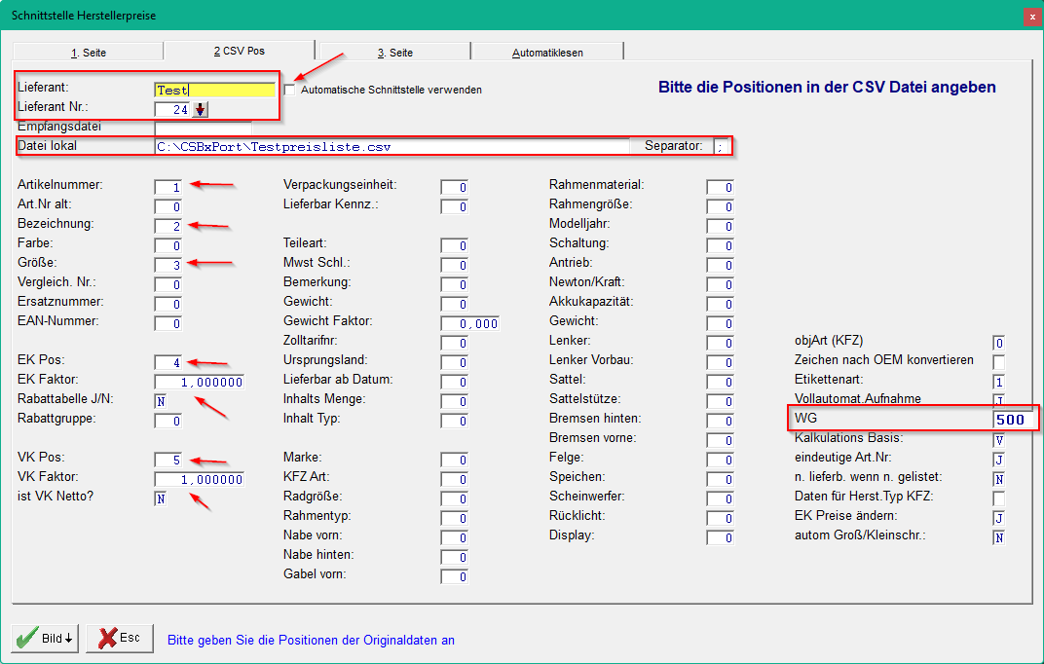
Task: Close the Schnittstelle Herstellerpreise window
Action: click(x=1032, y=16)
